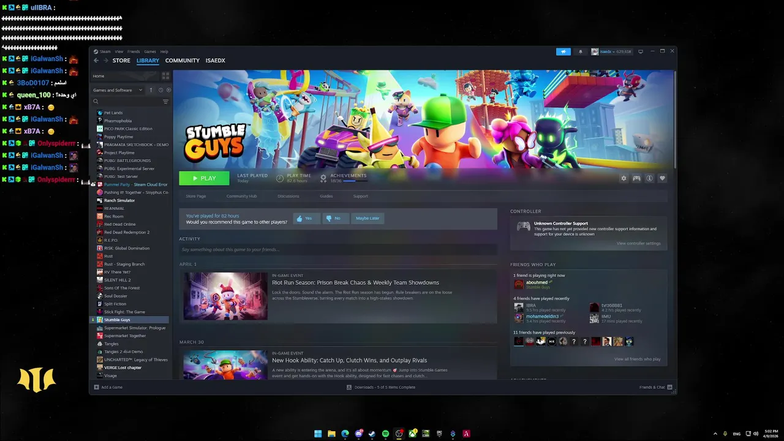The width and height of the screenshot is (784, 441).
Task: Open the Friends menu
Action: point(134,51)
